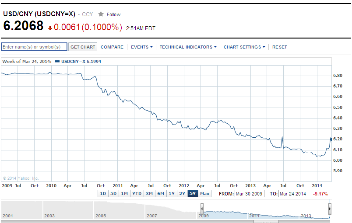The width and height of the screenshot is (352, 223).
Task: Click the FROM date field Mar 30 2009
Action: [250, 194]
